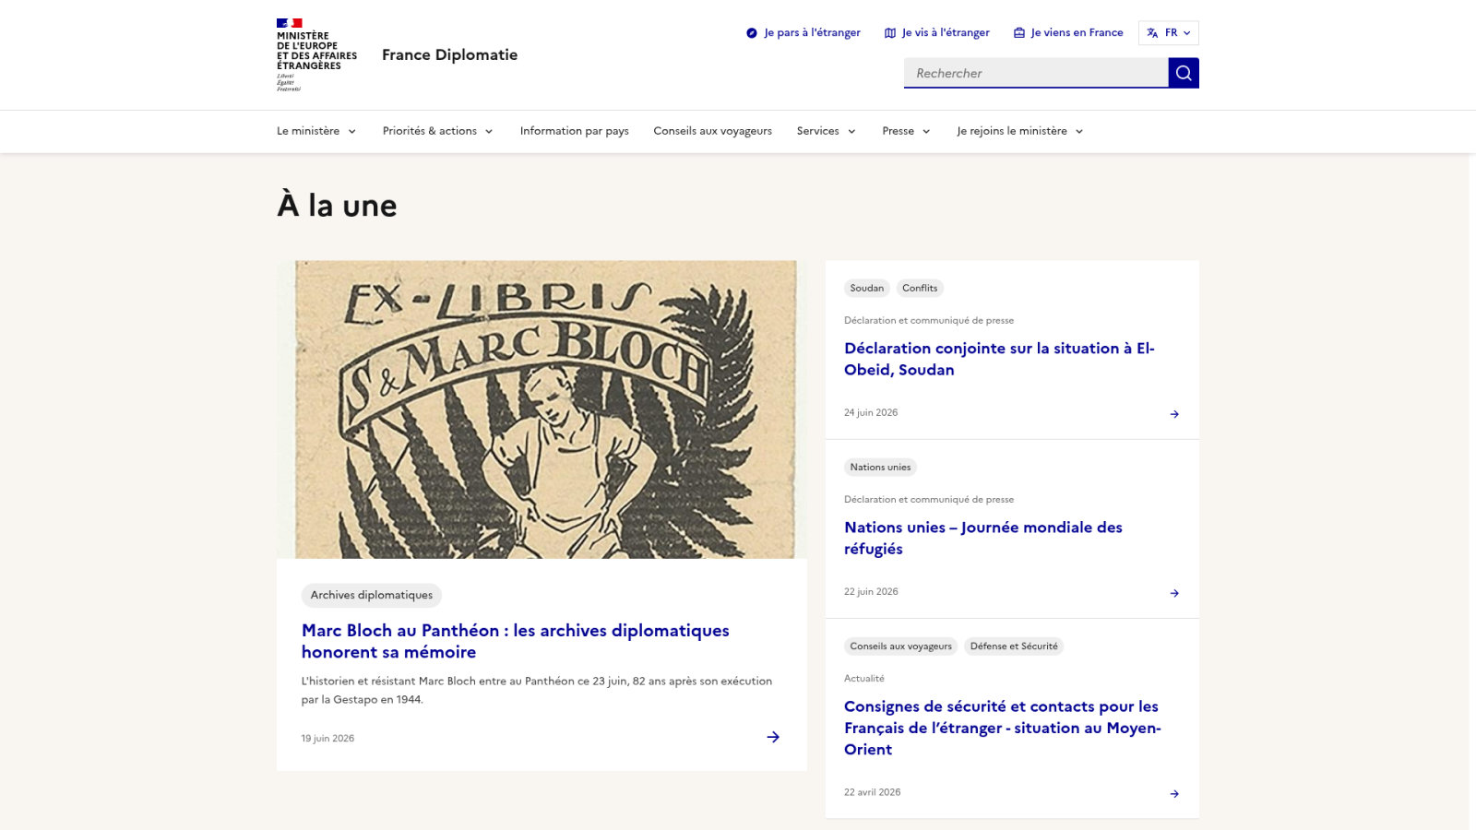1476x830 pixels.
Task: Click the Ex-Libris Marc Bloch image
Action: (x=542, y=409)
